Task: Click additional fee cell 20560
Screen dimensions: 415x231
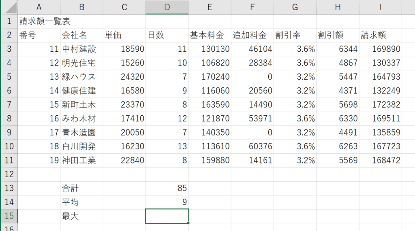Action: click(252, 91)
